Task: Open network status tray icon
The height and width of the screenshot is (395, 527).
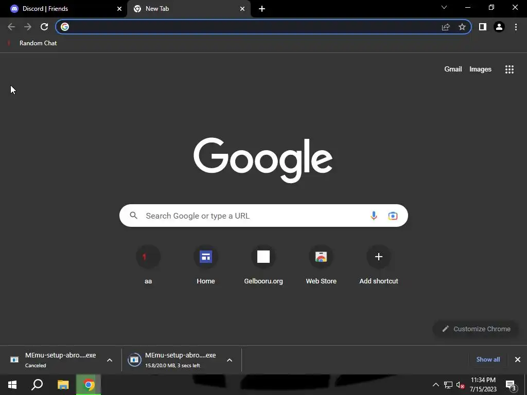Action: 448,385
